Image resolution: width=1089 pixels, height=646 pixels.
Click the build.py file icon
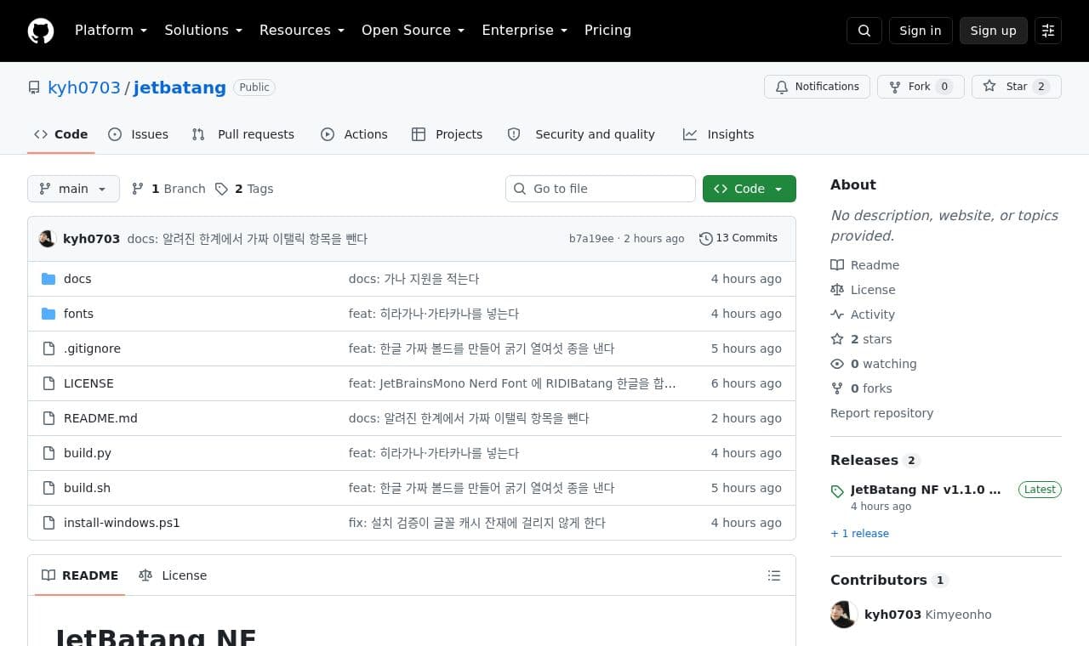coord(48,453)
